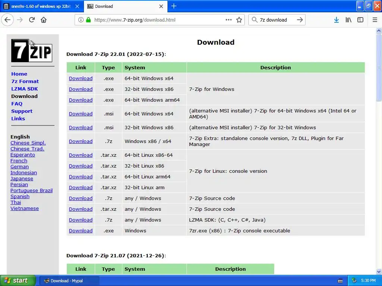
Task: Switch language to Spanish
Action: [x=20, y=197]
